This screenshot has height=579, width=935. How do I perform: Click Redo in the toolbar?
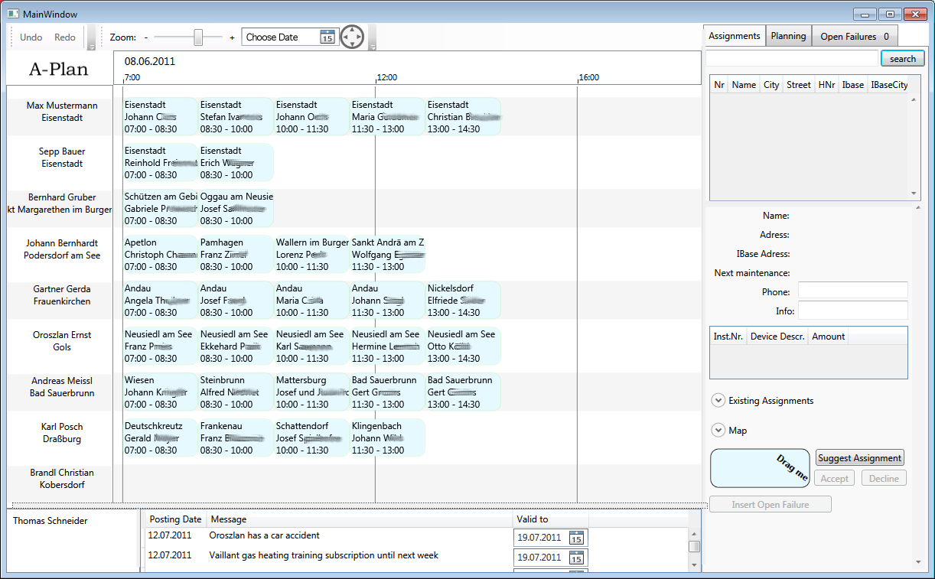pos(65,37)
